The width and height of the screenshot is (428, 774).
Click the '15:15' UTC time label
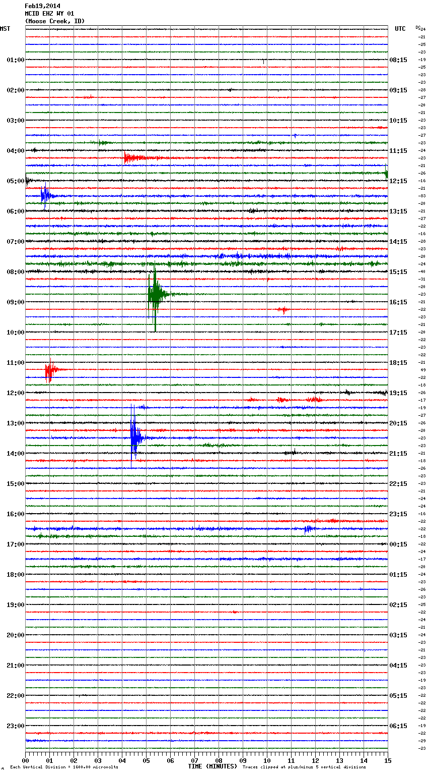tap(398, 272)
